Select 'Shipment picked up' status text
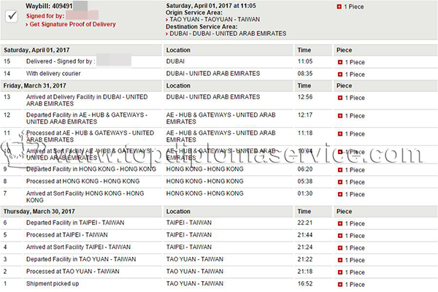This screenshot has width=438, height=292. (x=53, y=284)
